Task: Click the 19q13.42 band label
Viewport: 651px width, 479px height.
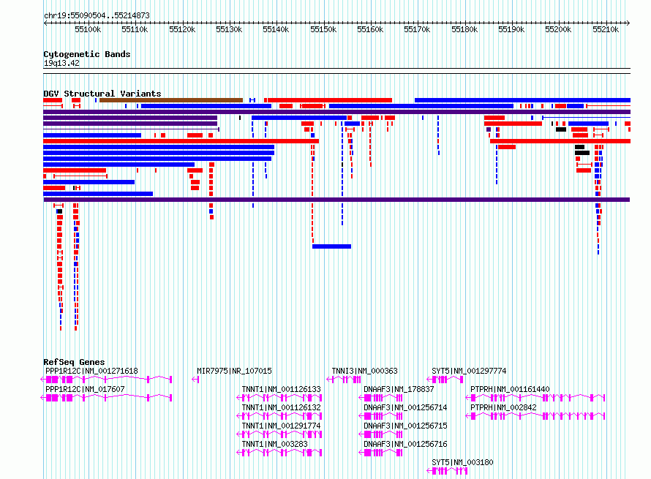Action: [x=61, y=63]
